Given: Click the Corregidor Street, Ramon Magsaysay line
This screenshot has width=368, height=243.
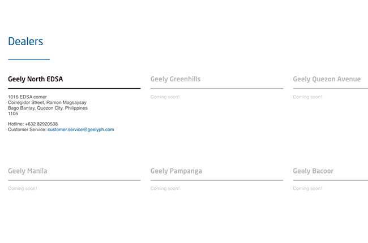Looking at the screenshot, I should (47, 102).
